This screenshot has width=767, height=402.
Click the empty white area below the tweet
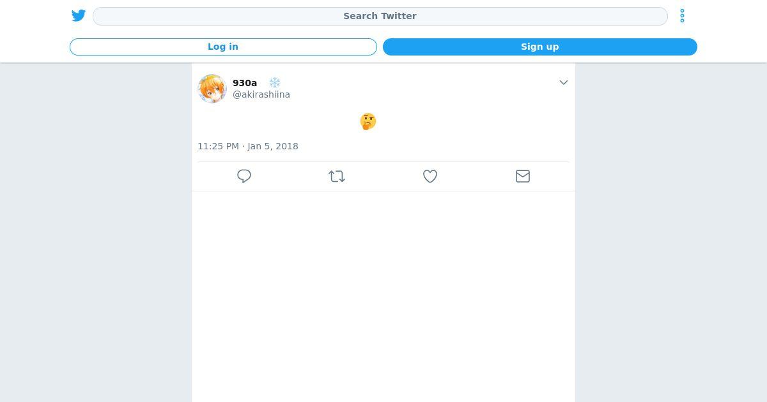pyautogui.click(x=383, y=294)
